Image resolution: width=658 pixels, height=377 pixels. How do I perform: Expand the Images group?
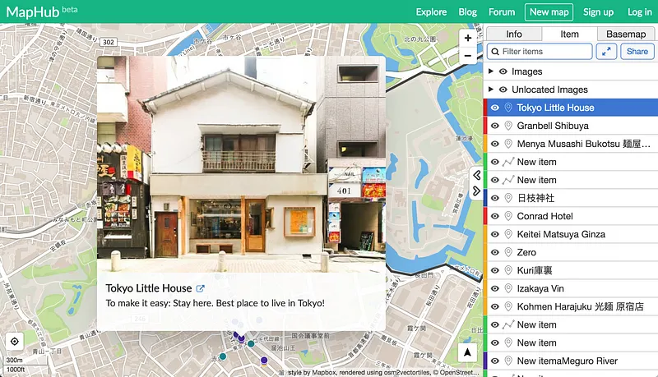(491, 71)
